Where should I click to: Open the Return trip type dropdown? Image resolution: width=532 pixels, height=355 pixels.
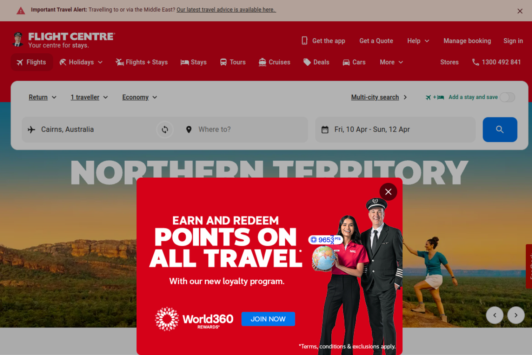click(x=42, y=97)
